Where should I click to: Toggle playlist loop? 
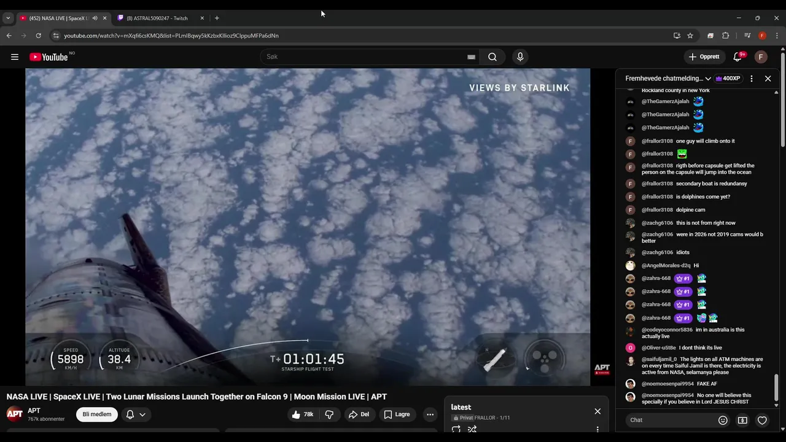click(x=456, y=429)
